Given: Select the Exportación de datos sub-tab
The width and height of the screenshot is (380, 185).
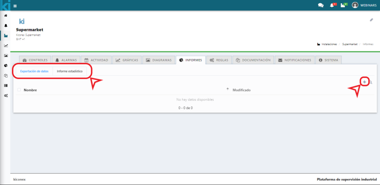Looking at the screenshot, I should click(34, 71).
